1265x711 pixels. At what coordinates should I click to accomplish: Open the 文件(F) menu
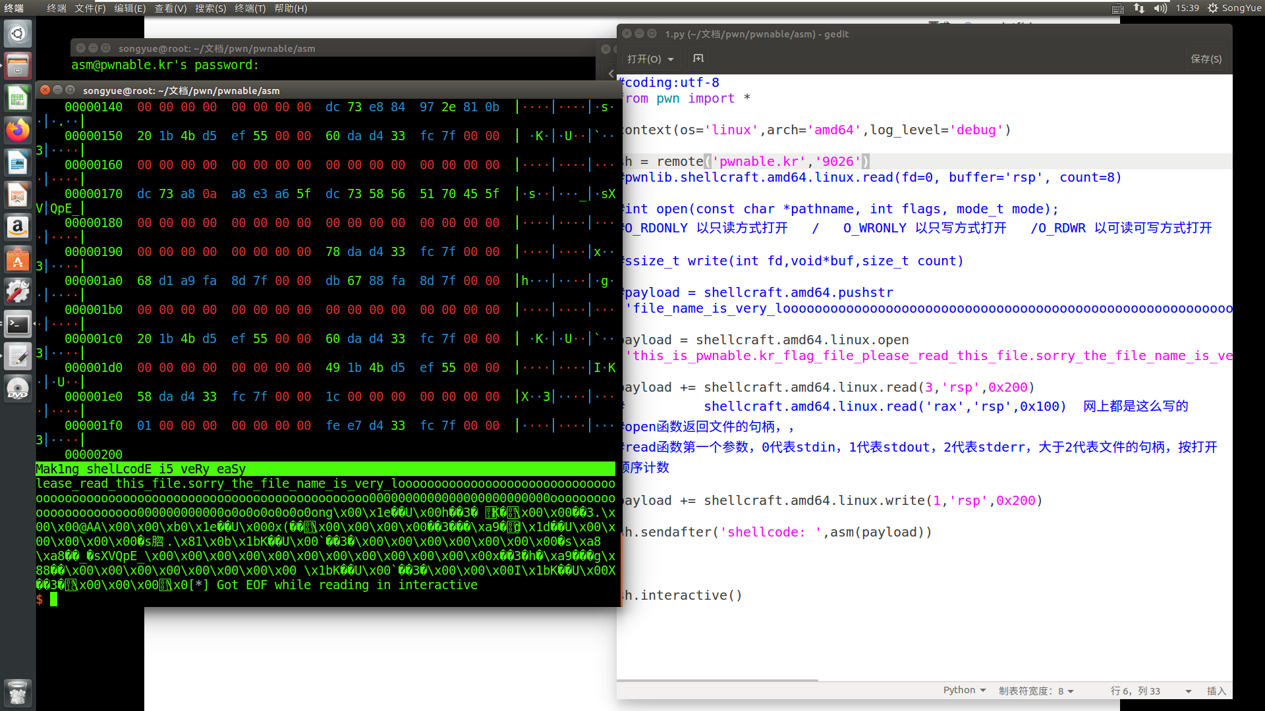[90, 8]
